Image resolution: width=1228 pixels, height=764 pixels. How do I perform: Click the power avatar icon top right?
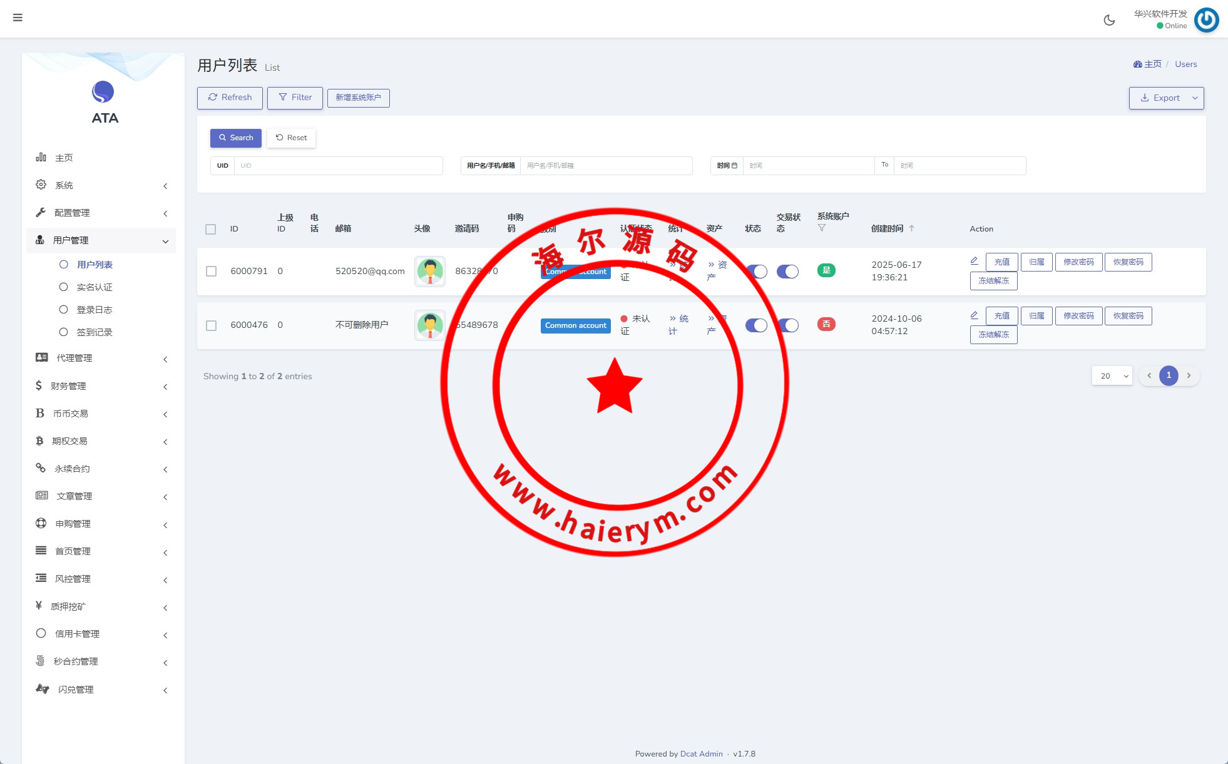pos(1206,19)
